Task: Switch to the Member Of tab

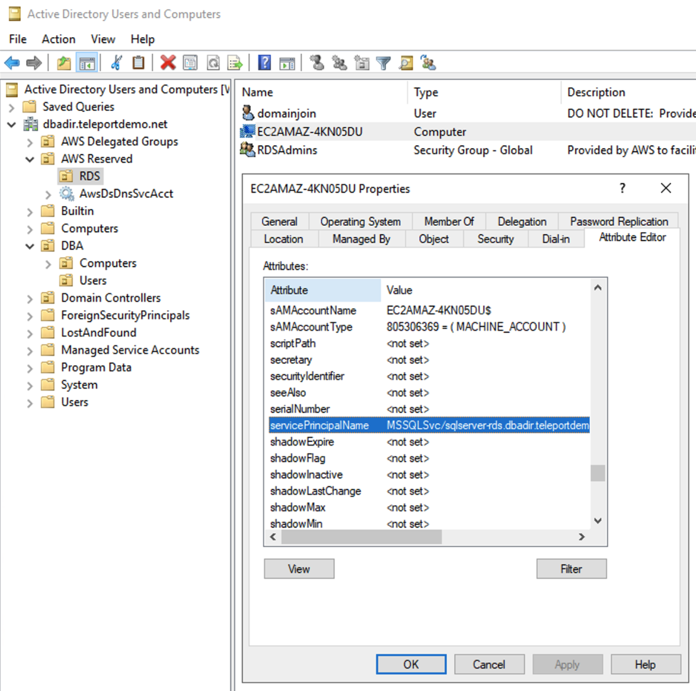Action: click(449, 221)
